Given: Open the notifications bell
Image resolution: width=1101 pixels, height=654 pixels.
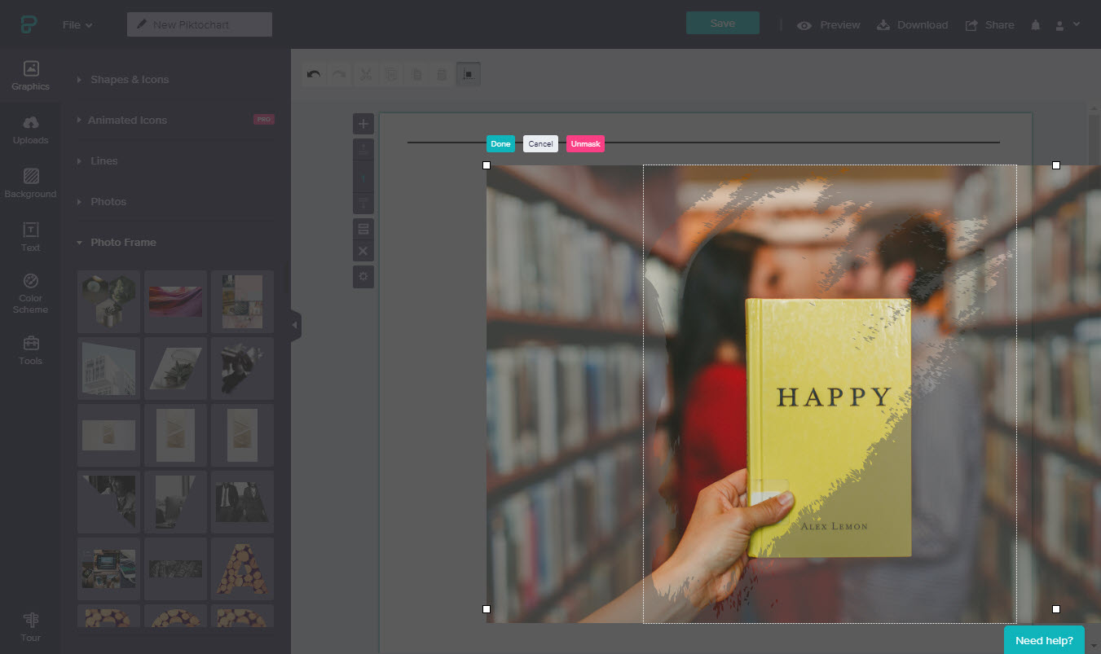Looking at the screenshot, I should click(x=1036, y=25).
